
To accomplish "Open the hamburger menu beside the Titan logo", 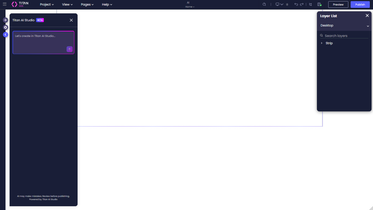I will [4, 4].
